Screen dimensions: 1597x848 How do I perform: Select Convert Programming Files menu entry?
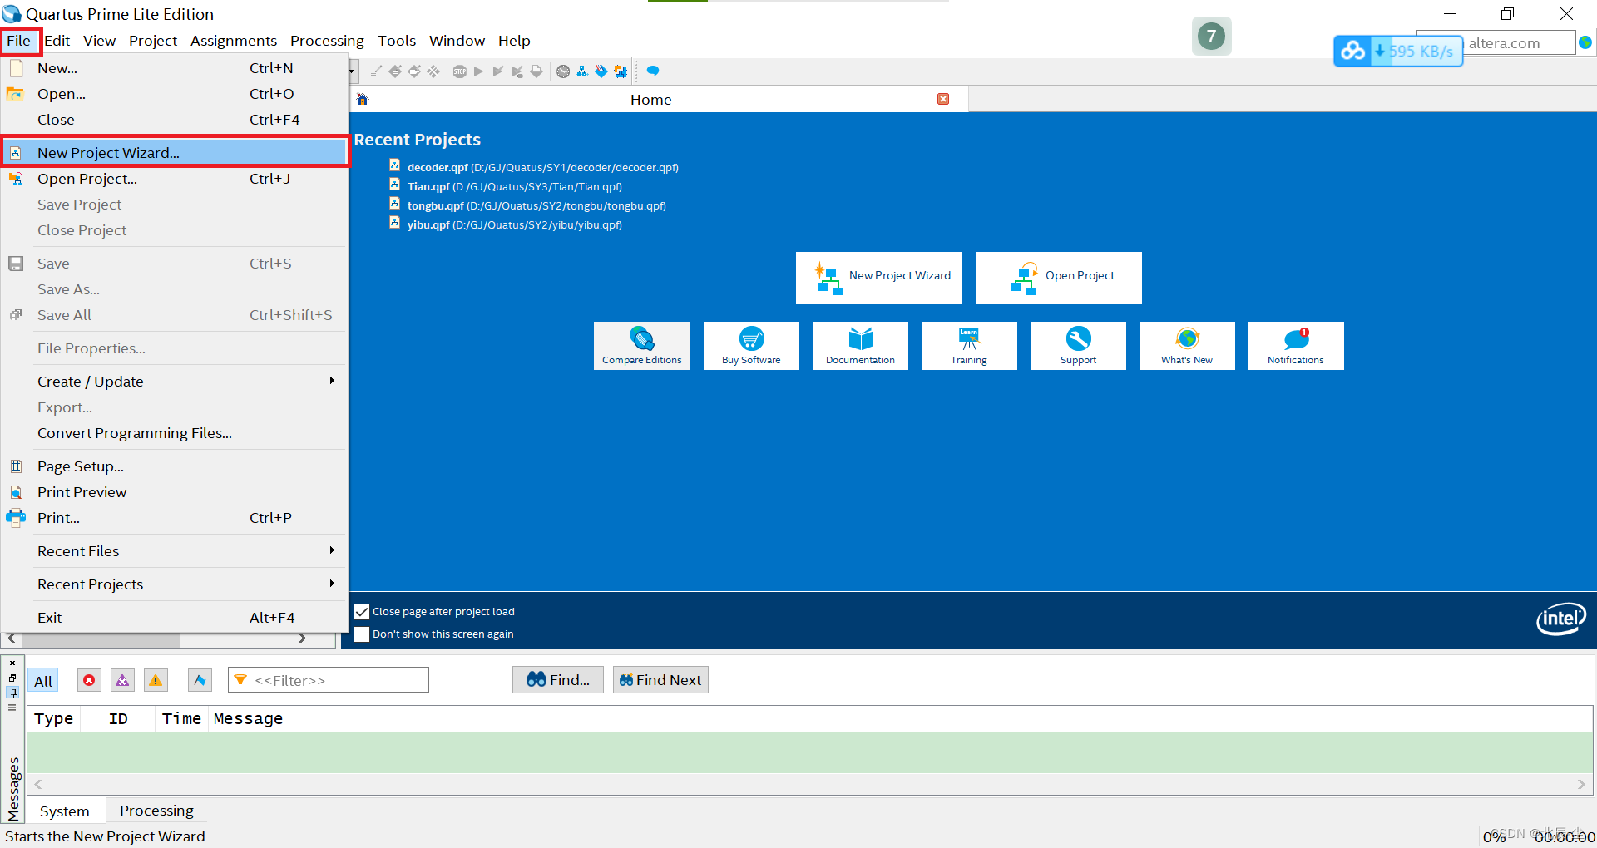174,433
